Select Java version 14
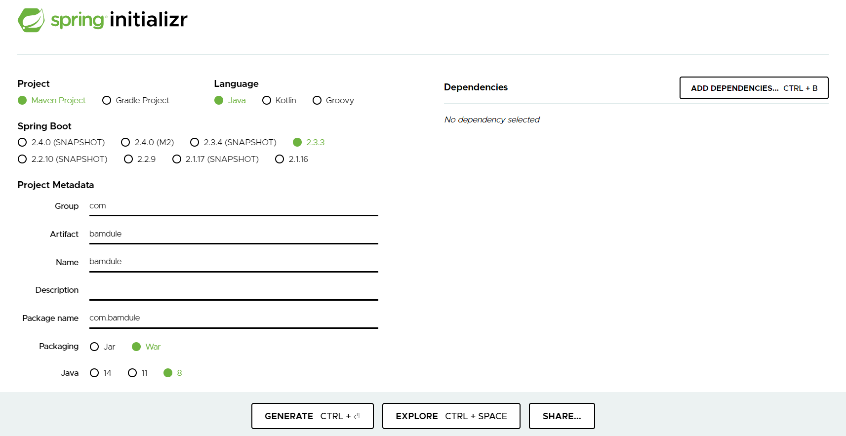The width and height of the screenshot is (846, 436). tap(101, 373)
